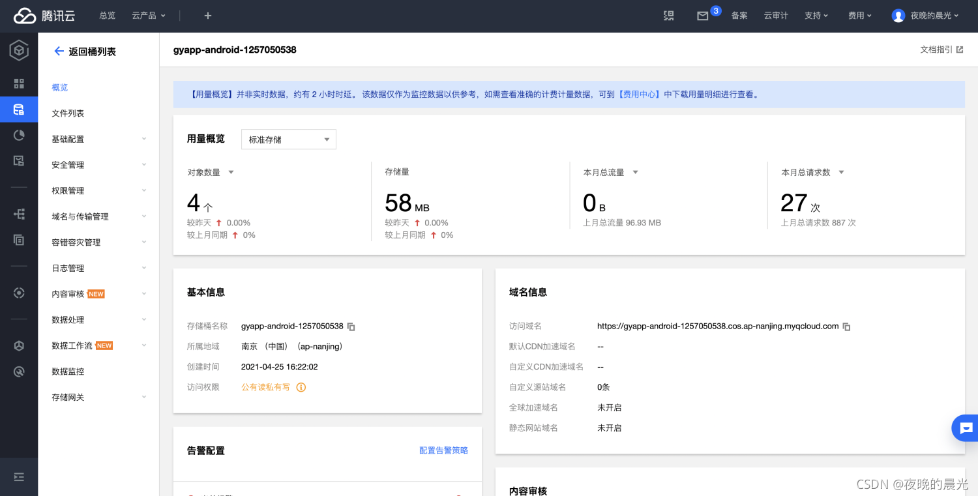Copy the access domain URL
Screen dimensions: 978x496
[847, 327]
